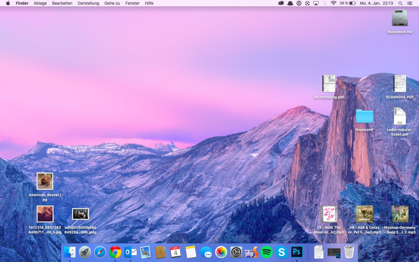Select the hp-rechnung.pdf file
419x262 pixels.
click(329, 84)
